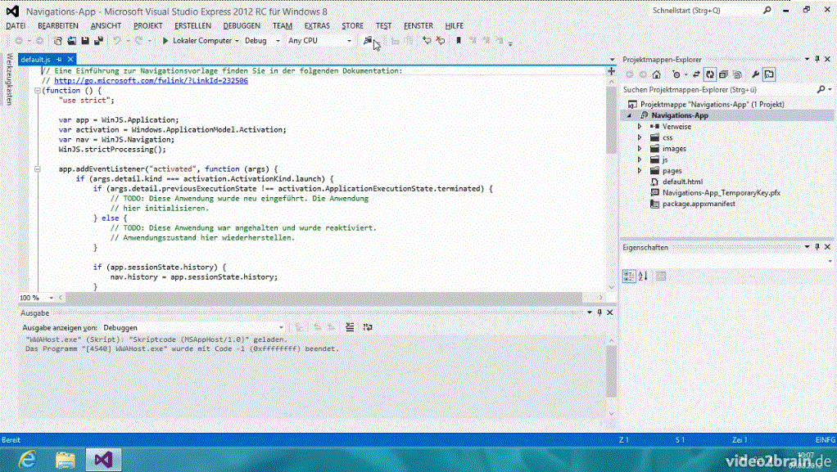Click the Save All toolbar icon
Screen dimensions: 837x472
(98, 41)
